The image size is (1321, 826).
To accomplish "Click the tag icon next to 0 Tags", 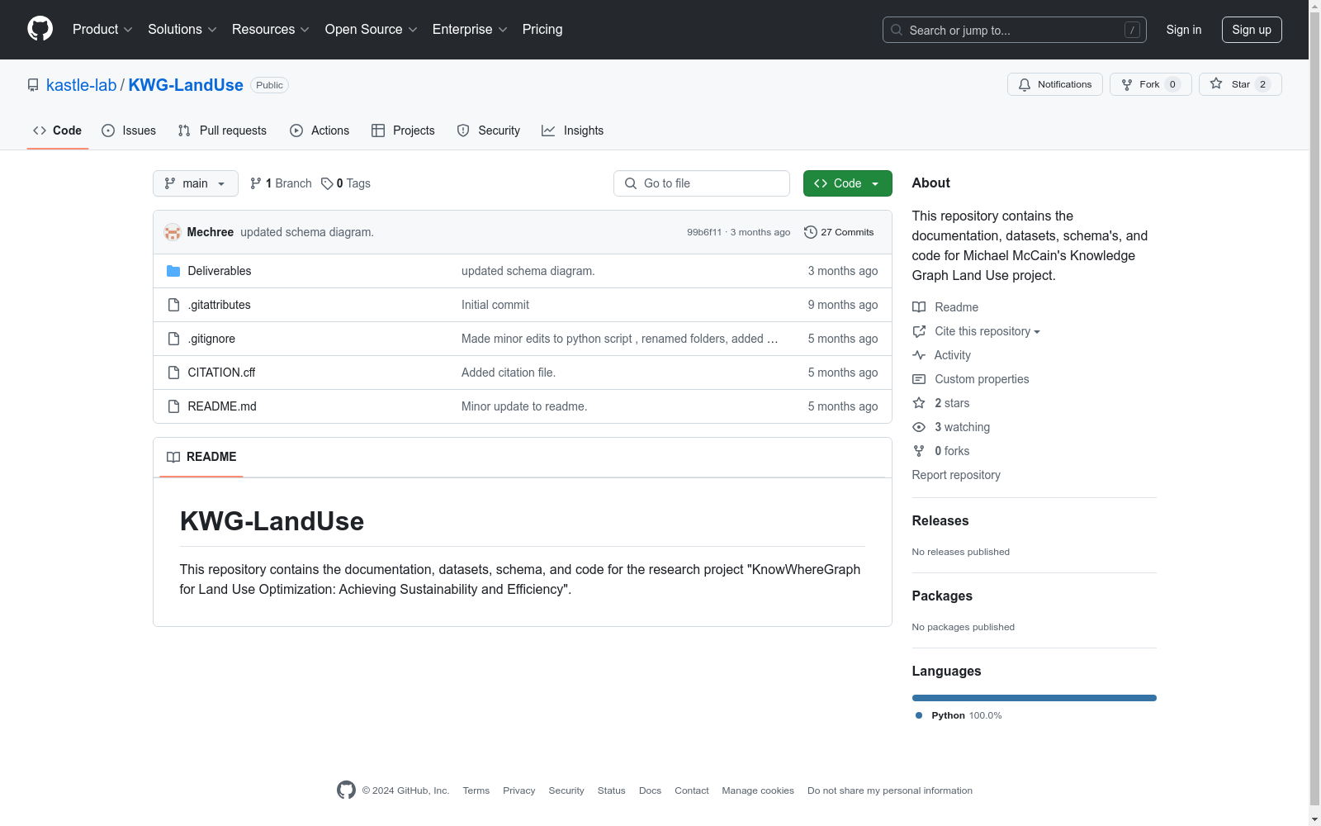I will tap(327, 183).
